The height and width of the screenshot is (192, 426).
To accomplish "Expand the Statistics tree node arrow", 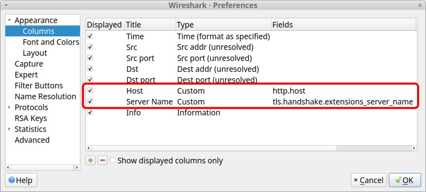I will click(10, 129).
